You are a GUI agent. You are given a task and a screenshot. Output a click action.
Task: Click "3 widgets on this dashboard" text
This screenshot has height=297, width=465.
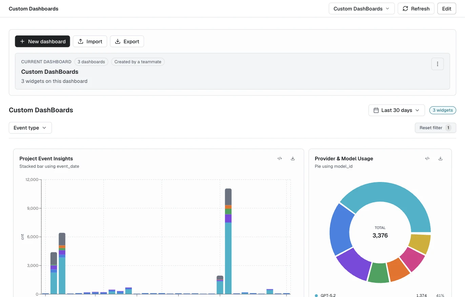click(x=54, y=81)
